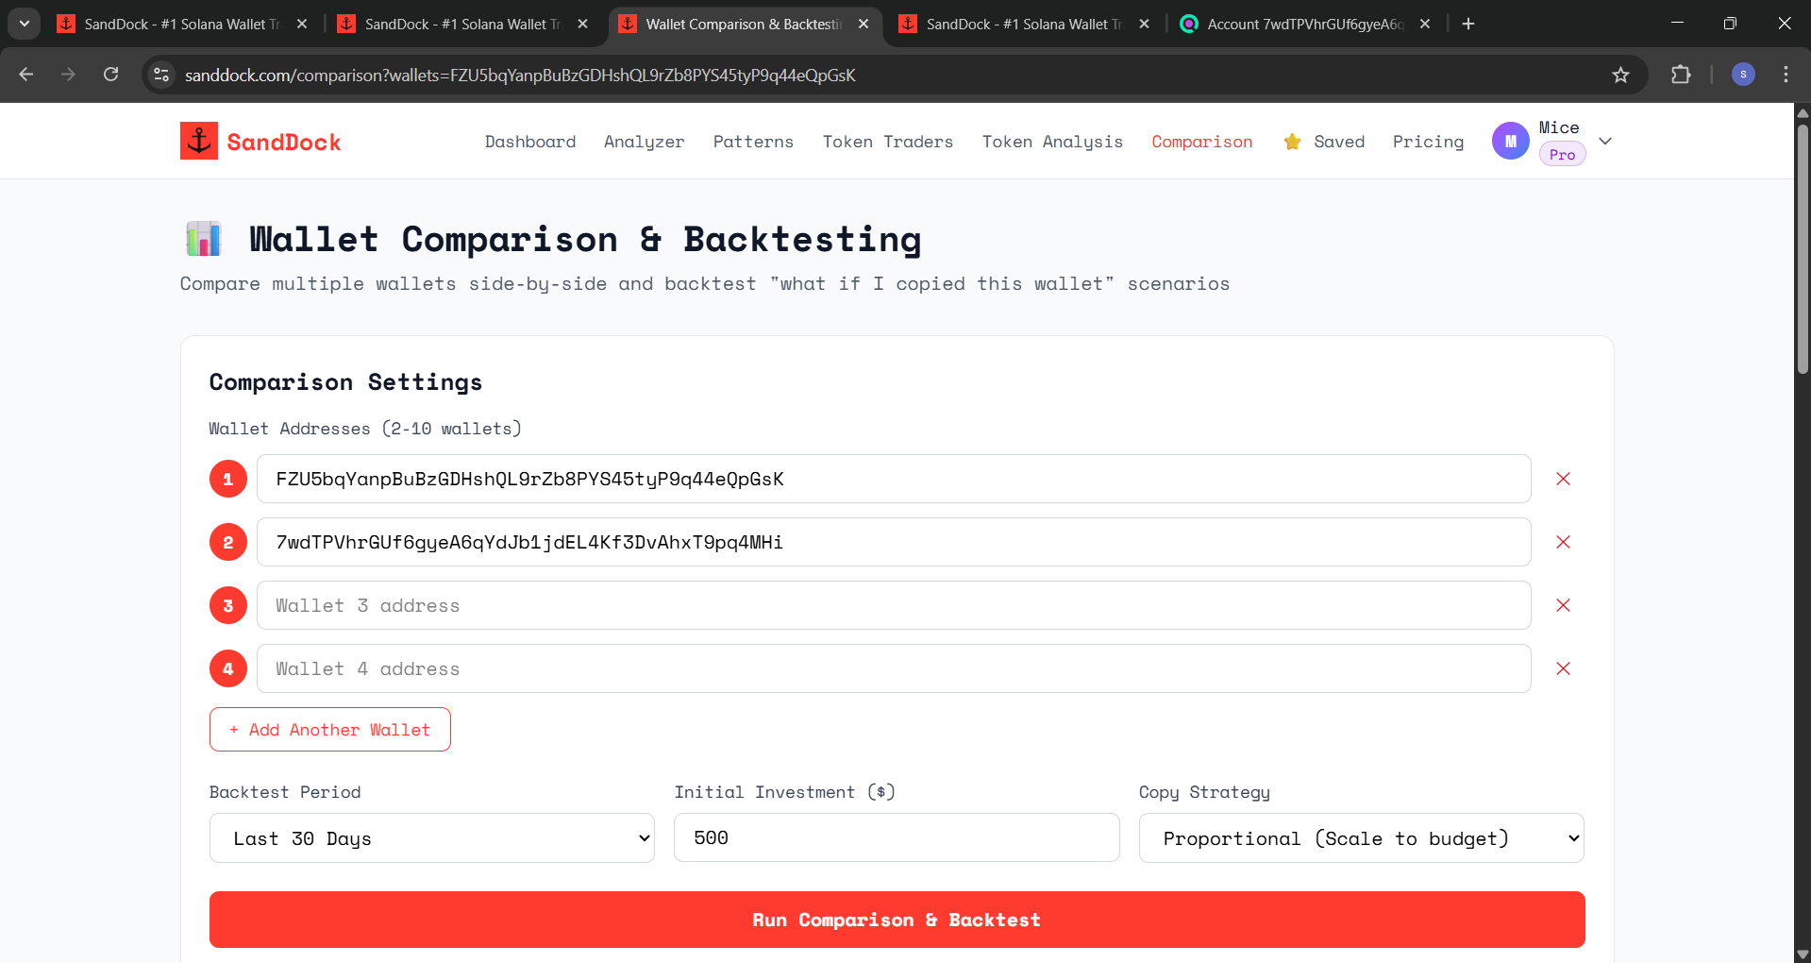Image resolution: width=1811 pixels, height=963 pixels.
Task: Click the SandDock brand name link
Action: [x=284, y=142]
